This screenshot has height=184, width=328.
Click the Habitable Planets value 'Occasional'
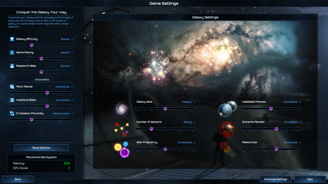tap(290, 102)
